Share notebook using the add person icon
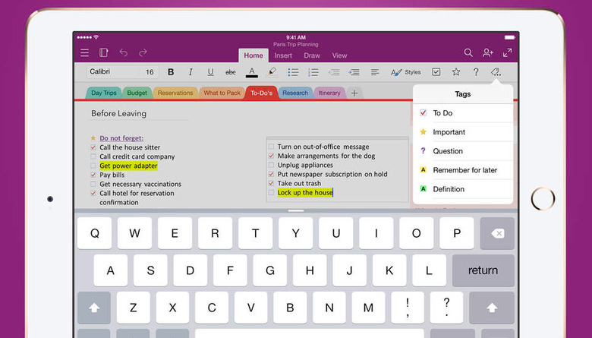 pos(488,52)
